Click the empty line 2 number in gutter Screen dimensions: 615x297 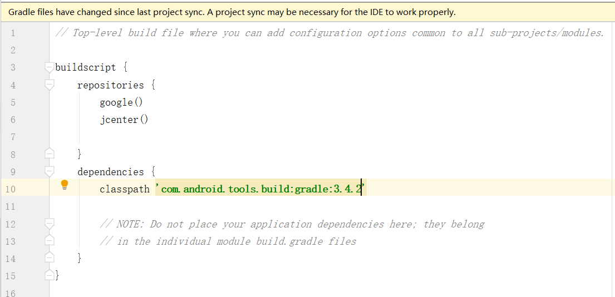pyautogui.click(x=13, y=51)
